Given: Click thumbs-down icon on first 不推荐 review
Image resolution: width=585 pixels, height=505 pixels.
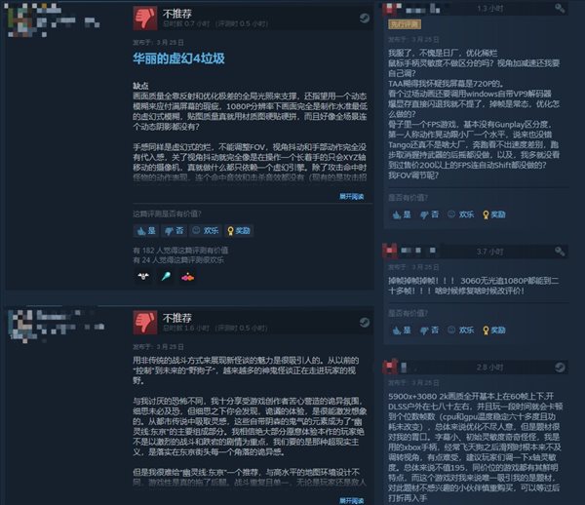Looking at the screenshot, I should (x=145, y=18).
